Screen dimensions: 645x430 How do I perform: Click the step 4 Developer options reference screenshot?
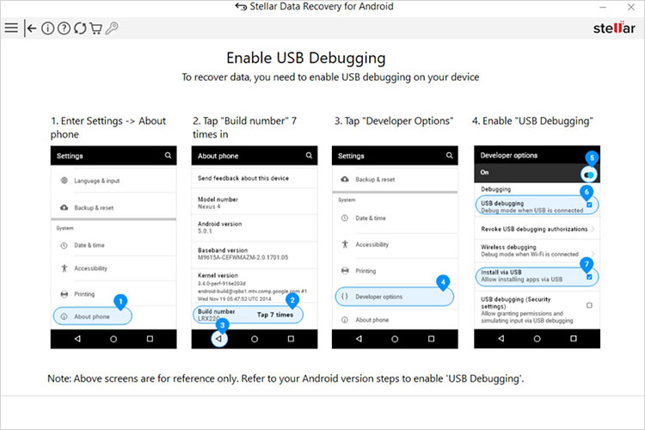tap(537, 247)
